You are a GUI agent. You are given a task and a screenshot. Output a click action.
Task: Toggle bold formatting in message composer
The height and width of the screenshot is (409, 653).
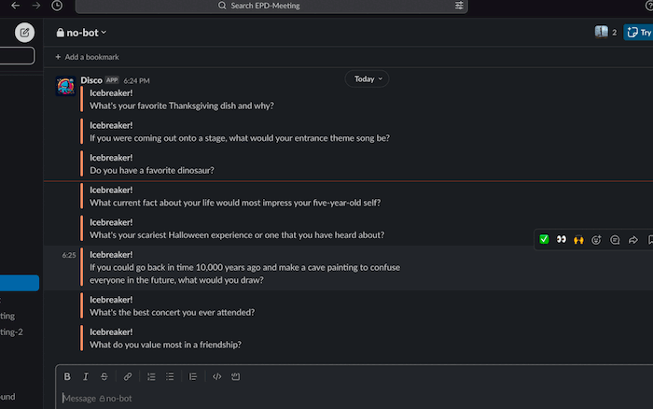[67, 376]
